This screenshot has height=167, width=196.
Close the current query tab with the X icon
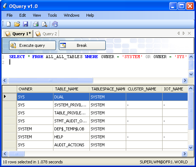coord(189,33)
